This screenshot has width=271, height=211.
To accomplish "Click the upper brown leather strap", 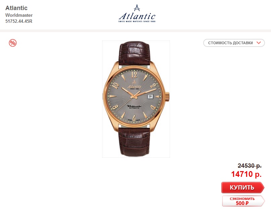I will tap(135, 53).
